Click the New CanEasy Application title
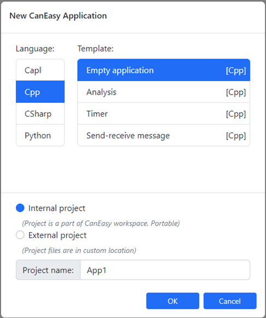The image size is (266, 318). pyautogui.click(x=58, y=16)
